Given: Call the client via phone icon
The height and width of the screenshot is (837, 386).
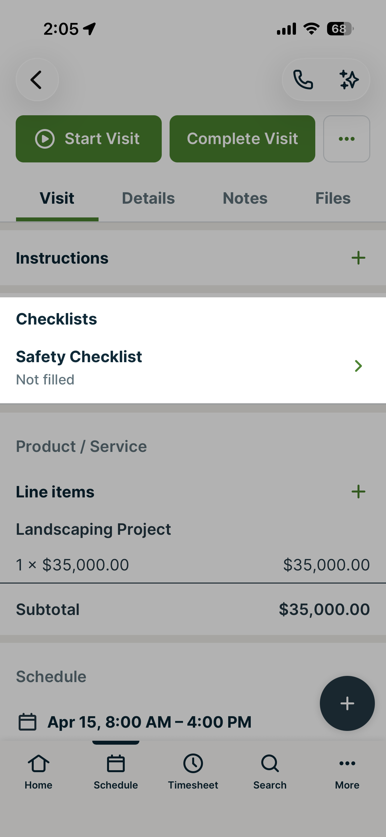Looking at the screenshot, I should 303,80.
